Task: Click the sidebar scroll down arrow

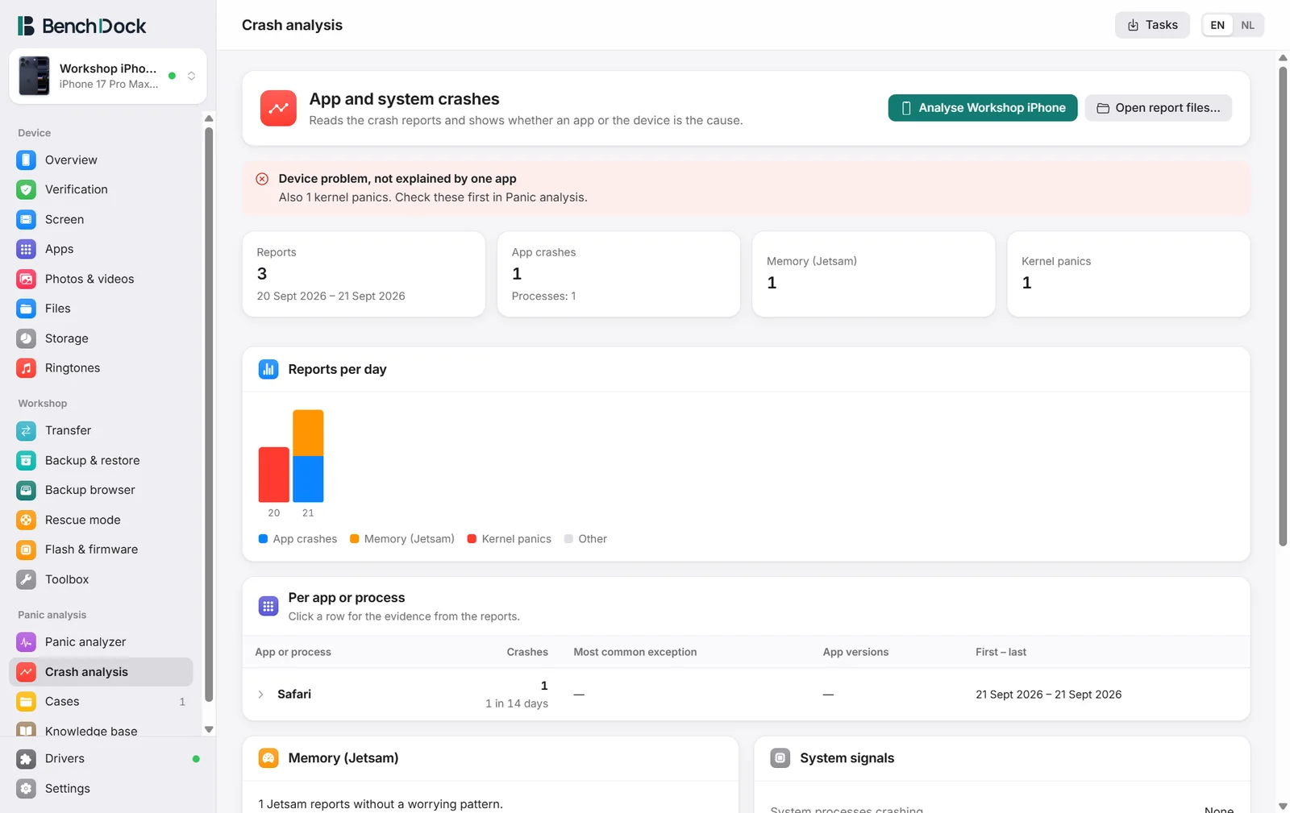Action: click(209, 729)
